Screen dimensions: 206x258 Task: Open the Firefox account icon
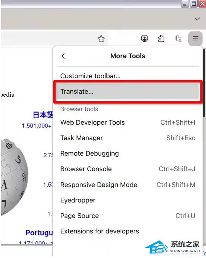click(144, 38)
